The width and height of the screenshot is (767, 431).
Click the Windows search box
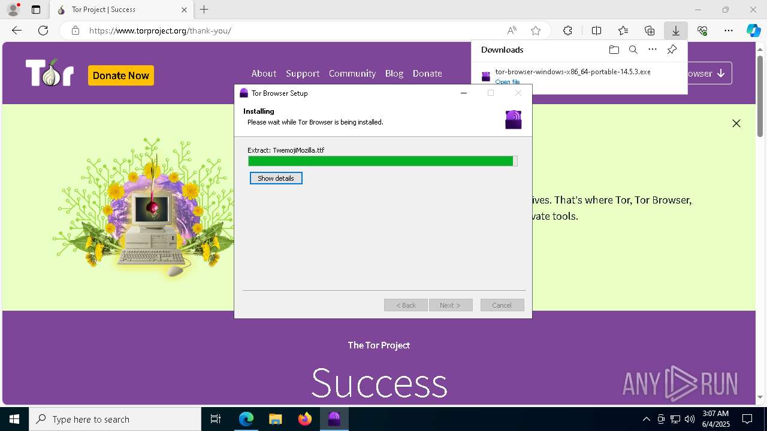click(x=115, y=419)
